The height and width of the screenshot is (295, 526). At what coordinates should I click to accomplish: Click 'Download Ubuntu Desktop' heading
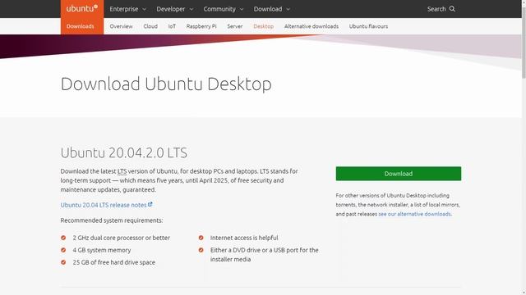click(166, 84)
